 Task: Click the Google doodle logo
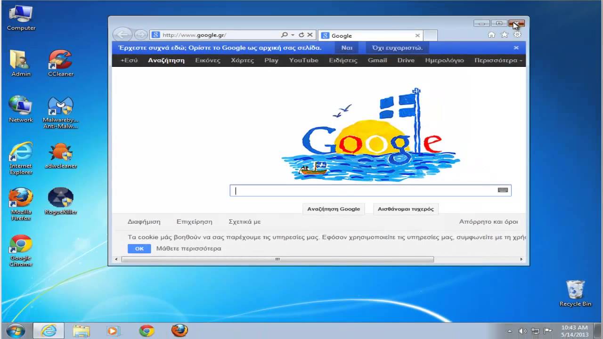pos(370,134)
